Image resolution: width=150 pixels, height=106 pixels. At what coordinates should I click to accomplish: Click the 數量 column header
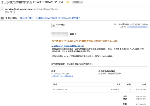point(129,84)
